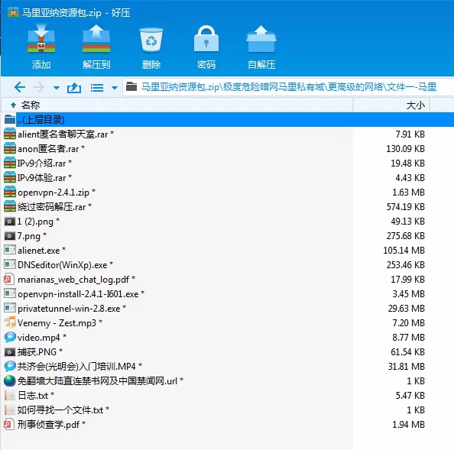
Task: Click the IPv9介绍.rar archive icon
Action: pyautogui.click(x=10, y=163)
